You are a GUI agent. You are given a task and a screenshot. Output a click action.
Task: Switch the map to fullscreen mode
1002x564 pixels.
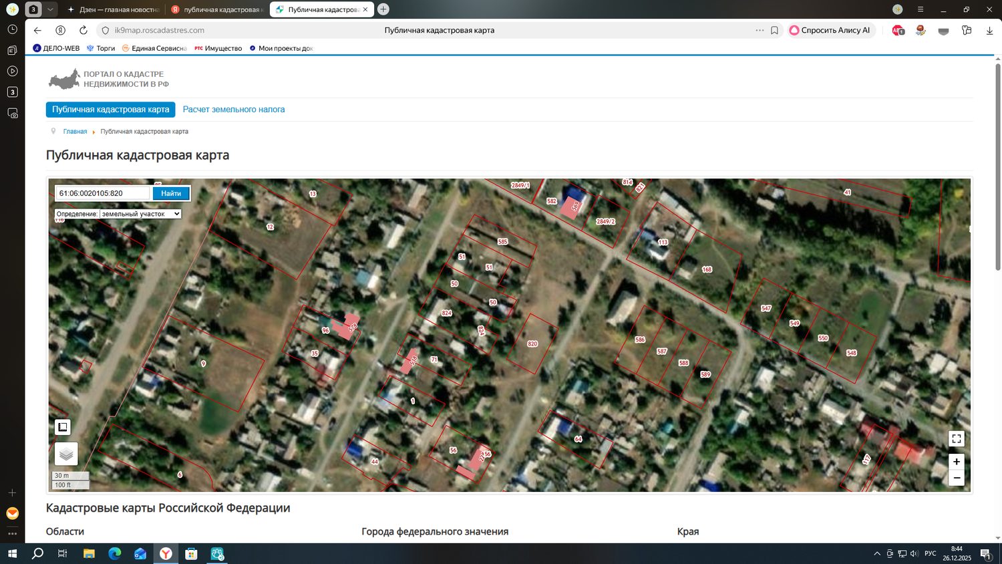click(957, 438)
